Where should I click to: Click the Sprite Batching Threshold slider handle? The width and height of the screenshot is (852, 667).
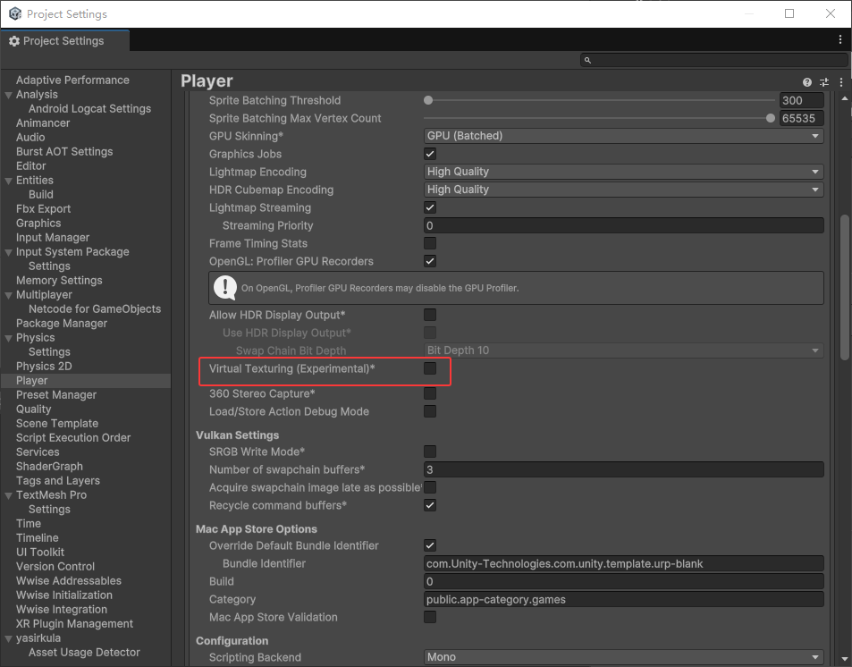(428, 100)
